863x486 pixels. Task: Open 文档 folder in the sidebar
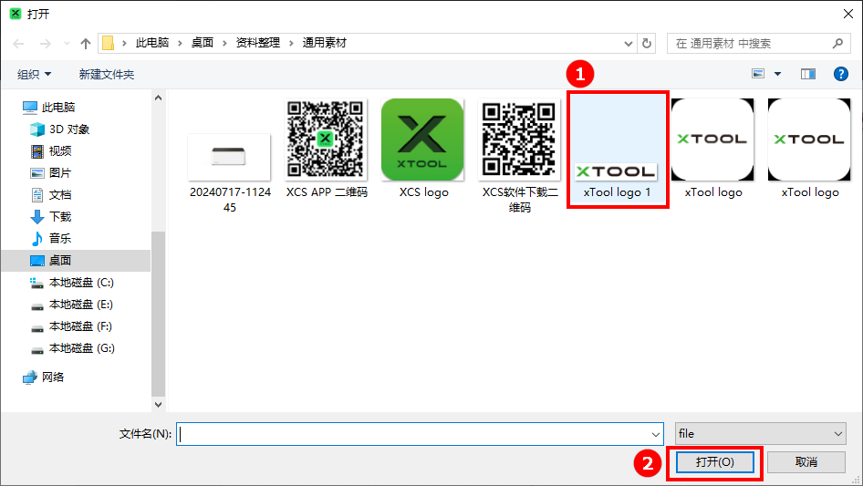[51, 195]
